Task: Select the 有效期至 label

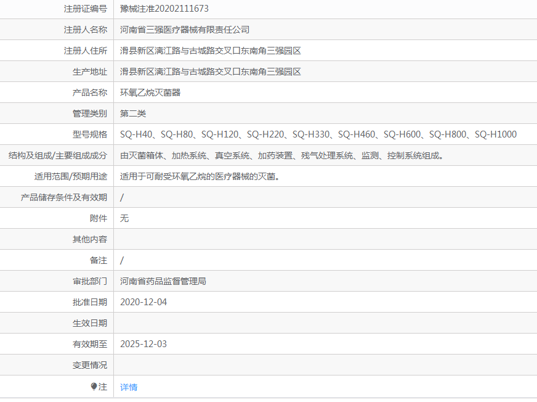Action: coord(90,344)
